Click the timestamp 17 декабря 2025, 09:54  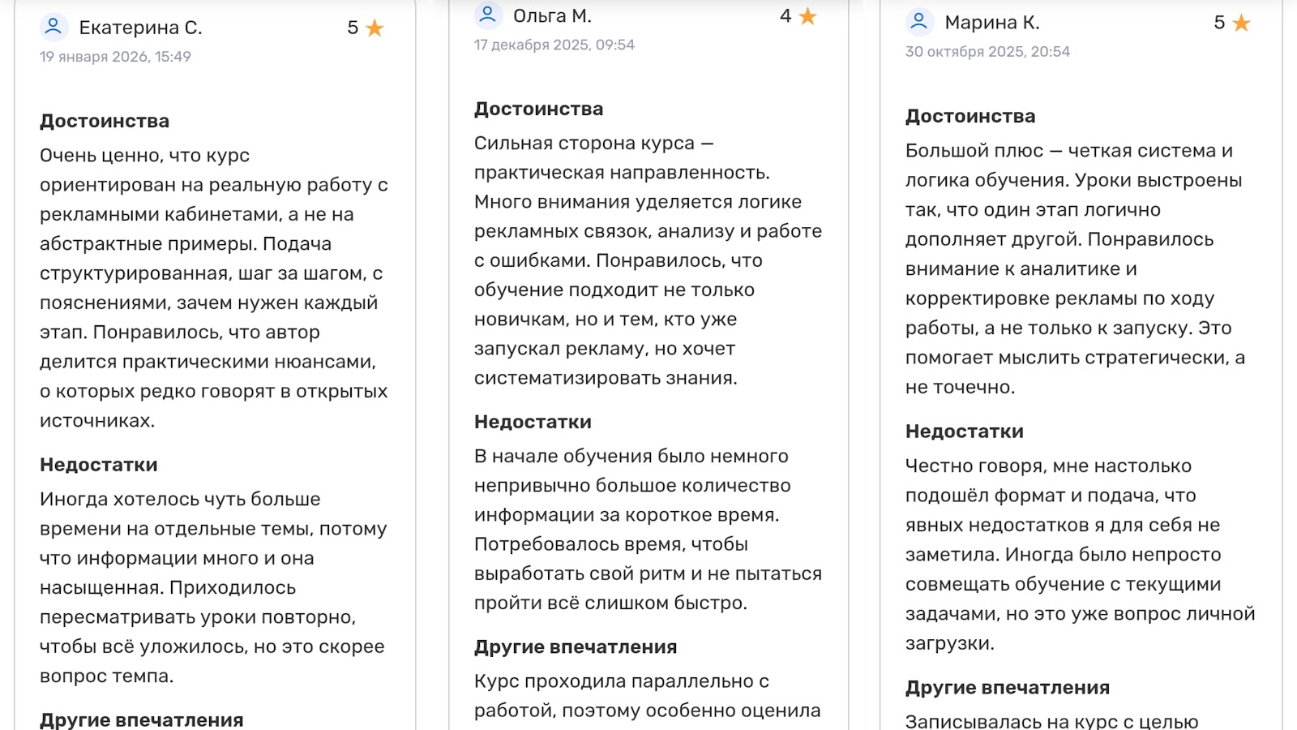click(554, 45)
